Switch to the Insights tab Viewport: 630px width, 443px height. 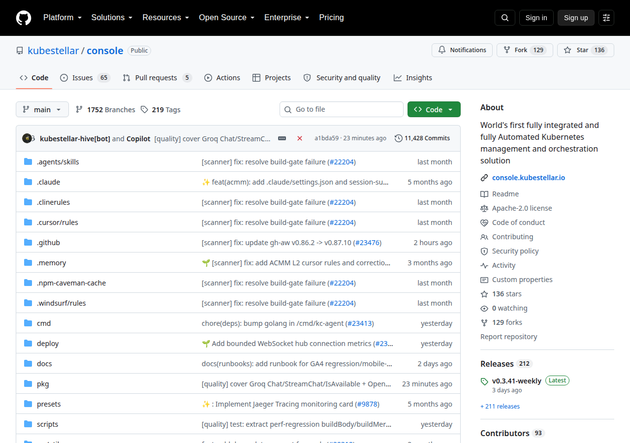pos(413,78)
